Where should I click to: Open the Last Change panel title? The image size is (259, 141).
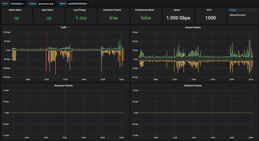pos(81,10)
